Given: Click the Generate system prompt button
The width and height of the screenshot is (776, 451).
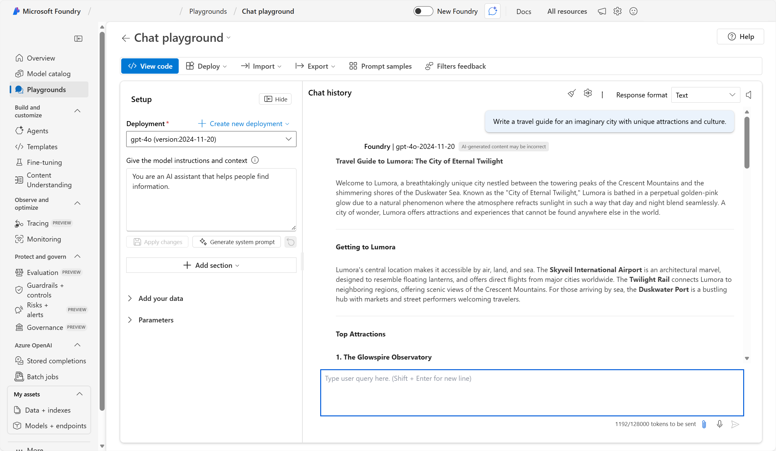Looking at the screenshot, I should click(x=236, y=242).
